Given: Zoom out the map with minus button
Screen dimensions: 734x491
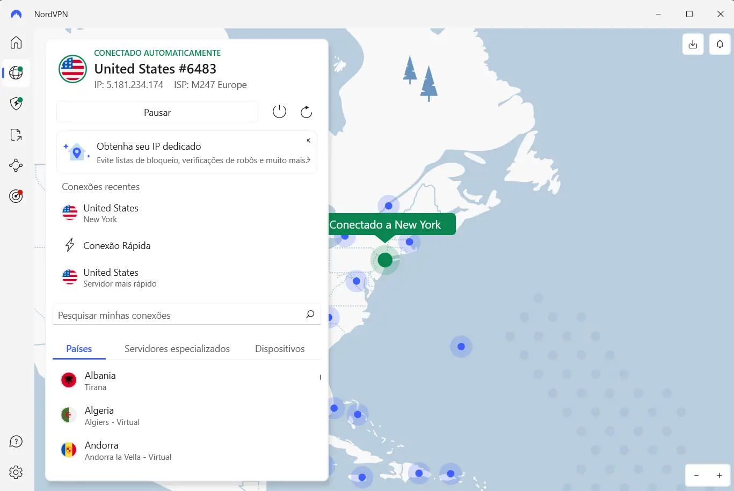Looking at the screenshot, I should 696,475.
